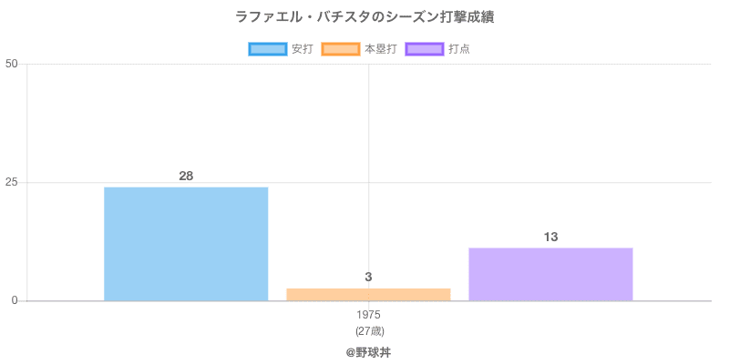Screen dimensions: 729x364
Task: Toggle the 打点 series via legend text
Action: 459,49
